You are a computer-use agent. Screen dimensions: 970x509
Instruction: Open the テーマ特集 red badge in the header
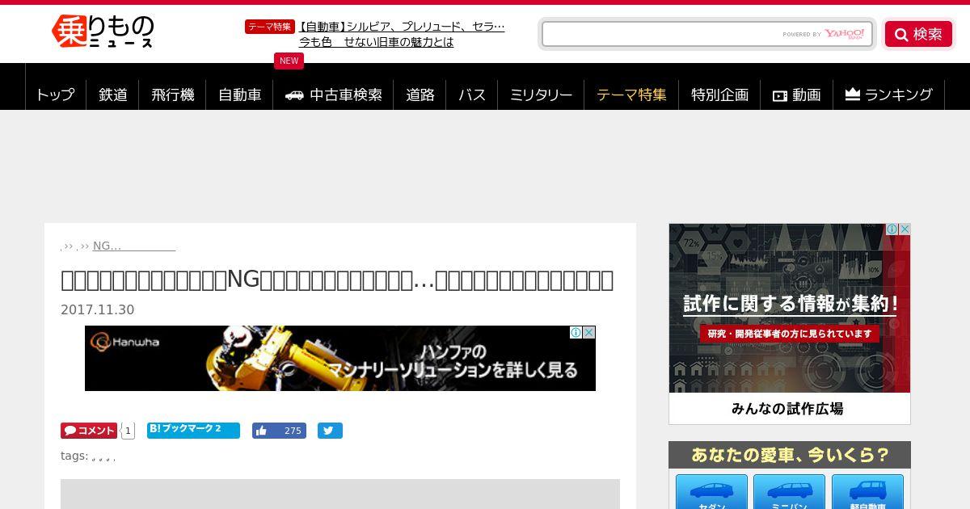(269, 27)
